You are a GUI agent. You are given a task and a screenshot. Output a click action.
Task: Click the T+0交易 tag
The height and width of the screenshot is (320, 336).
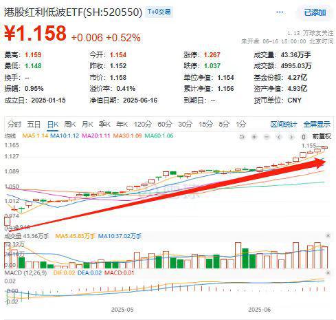pos(159,12)
